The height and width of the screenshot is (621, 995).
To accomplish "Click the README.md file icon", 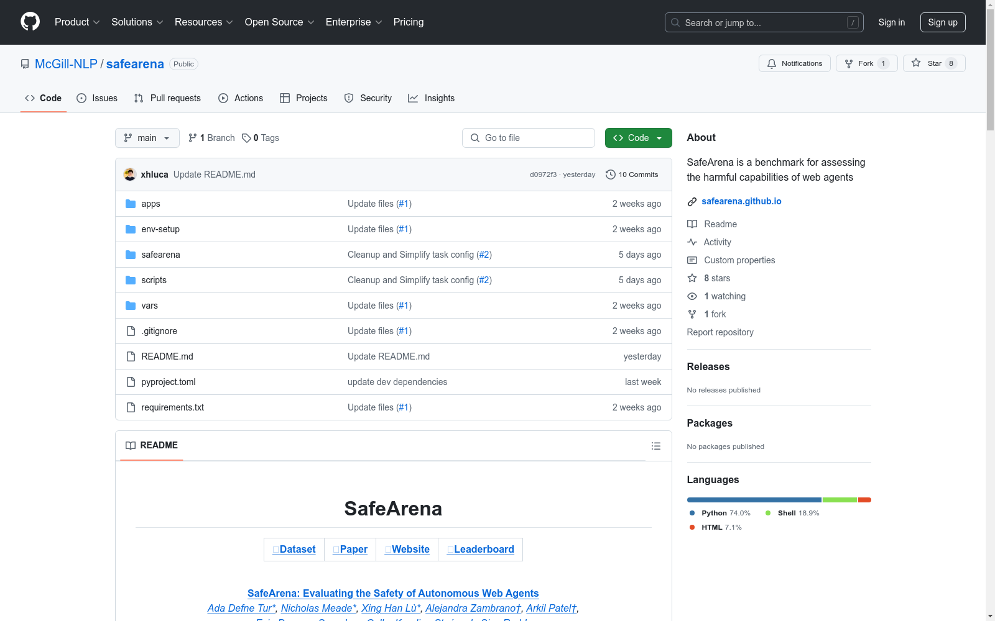I will tap(131, 356).
